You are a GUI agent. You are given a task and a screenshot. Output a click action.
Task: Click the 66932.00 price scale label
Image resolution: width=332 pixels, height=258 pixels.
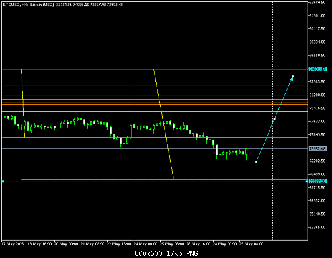pos(317,200)
